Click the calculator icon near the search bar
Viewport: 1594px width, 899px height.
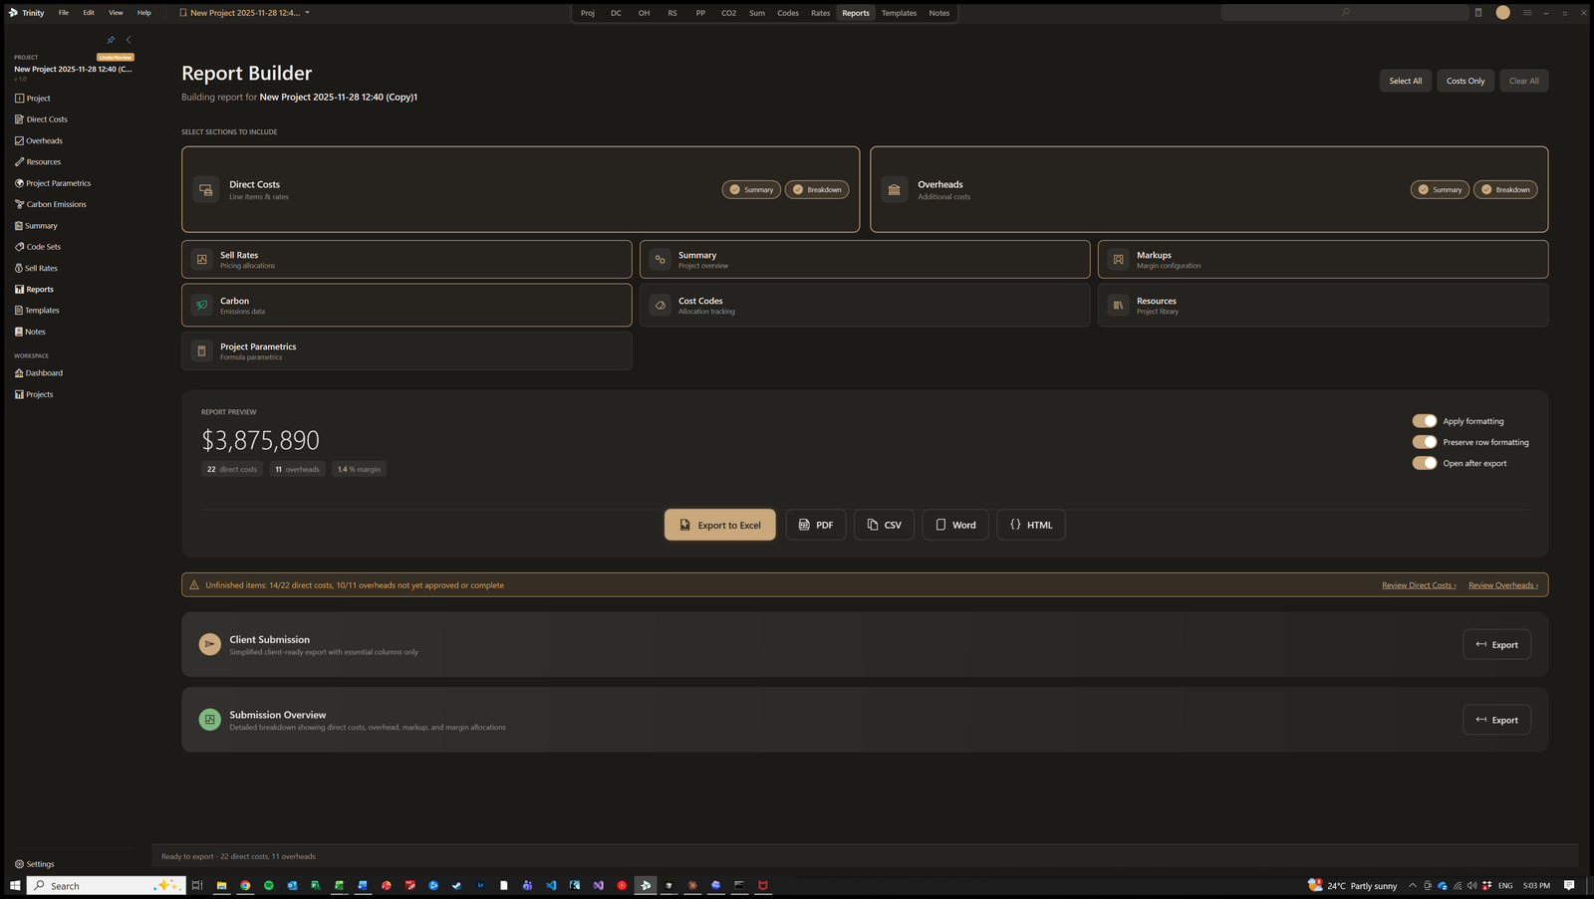pos(1478,13)
